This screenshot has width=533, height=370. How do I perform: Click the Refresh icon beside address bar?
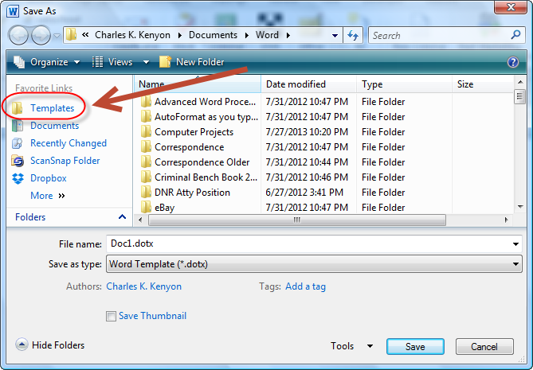pyautogui.click(x=353, y=35)
